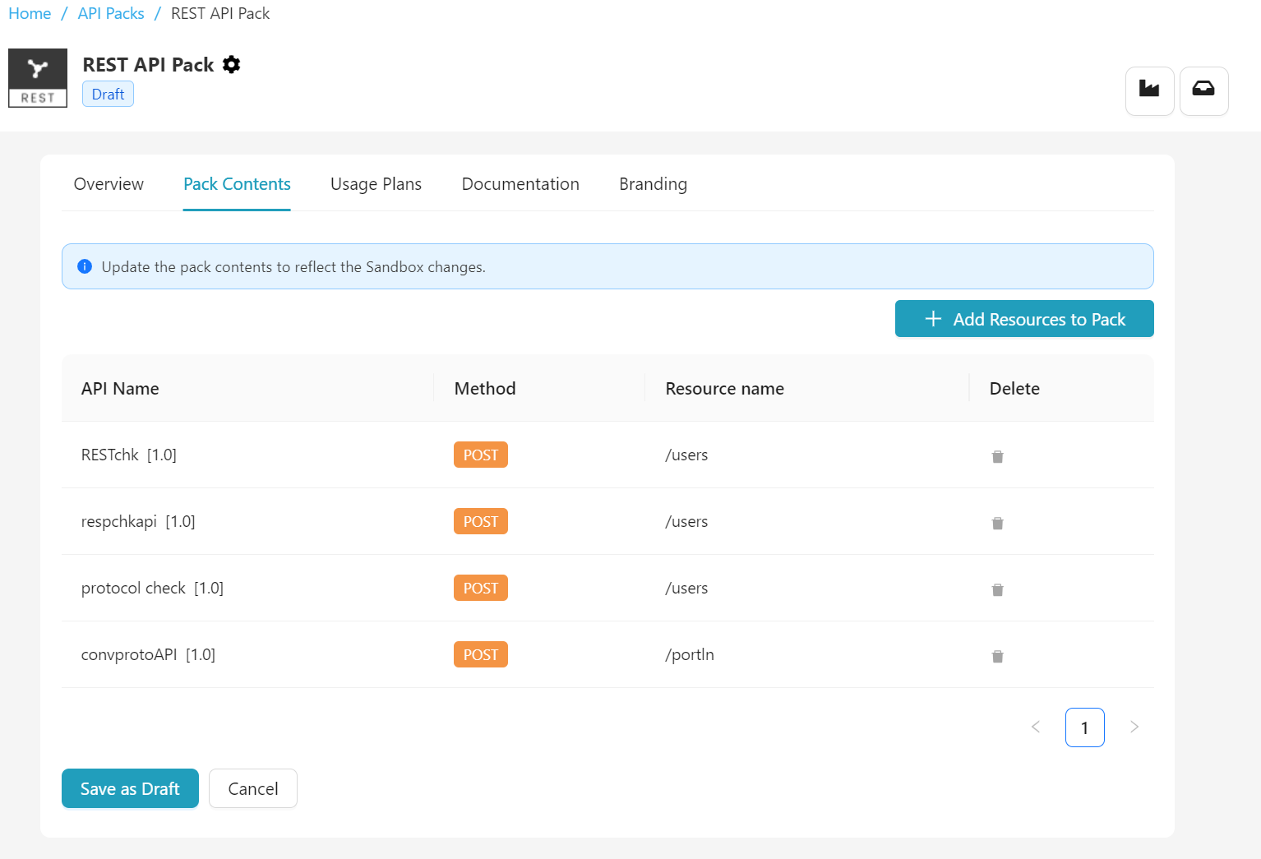
Task: Go to next page of results
Action: [1134, 727]
